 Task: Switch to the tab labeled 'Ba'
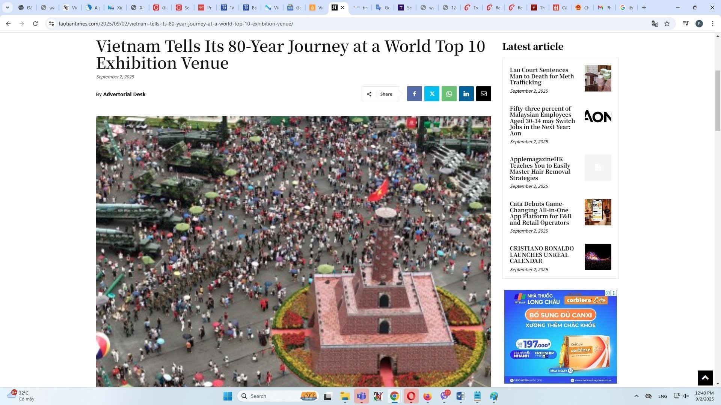(x=249, y=7)
